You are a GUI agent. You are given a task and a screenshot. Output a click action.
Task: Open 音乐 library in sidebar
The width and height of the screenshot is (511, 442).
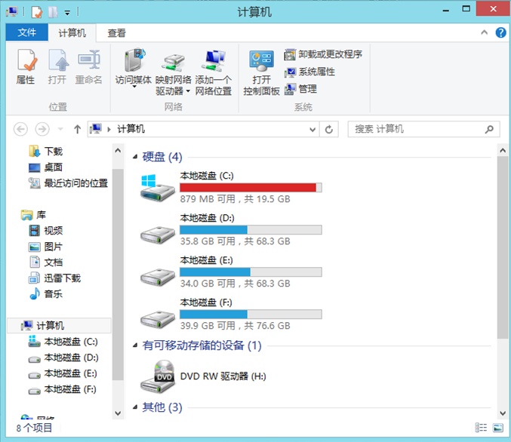(45, 294)
